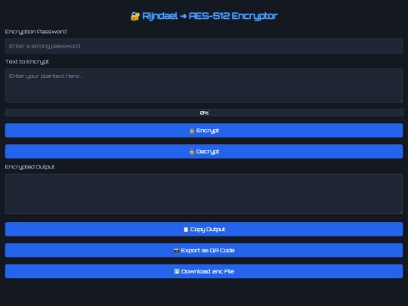Click the Encrypt button
The image size is (408, 306).
[x=204, y=131]
